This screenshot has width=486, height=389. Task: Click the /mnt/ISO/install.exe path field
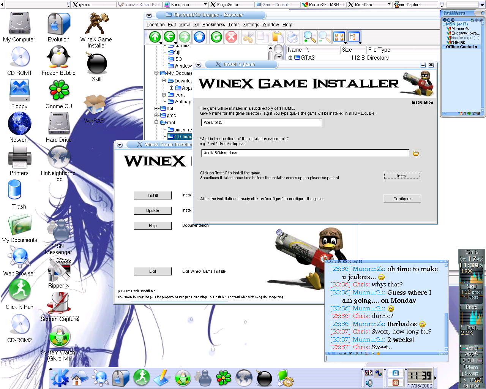tap(306, 153)
